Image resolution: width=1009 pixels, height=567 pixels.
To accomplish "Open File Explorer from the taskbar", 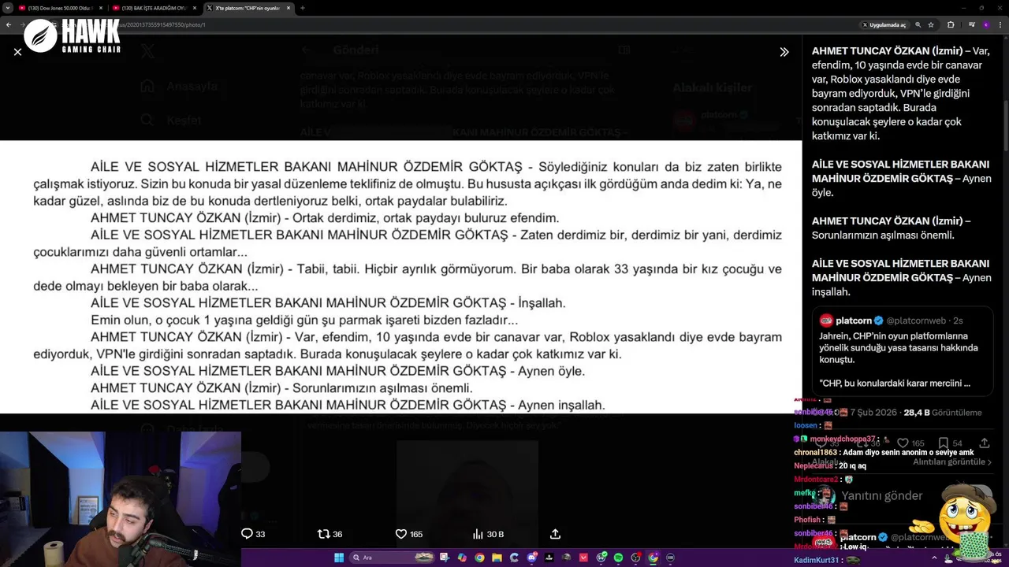I will coord(497,558).
